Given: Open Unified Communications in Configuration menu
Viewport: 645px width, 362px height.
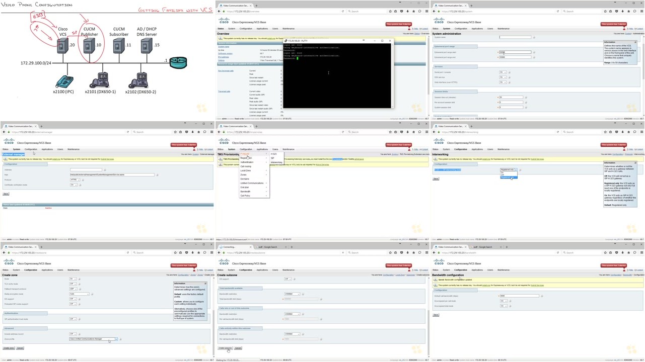Looking at the screenshot, I should 253,183.
